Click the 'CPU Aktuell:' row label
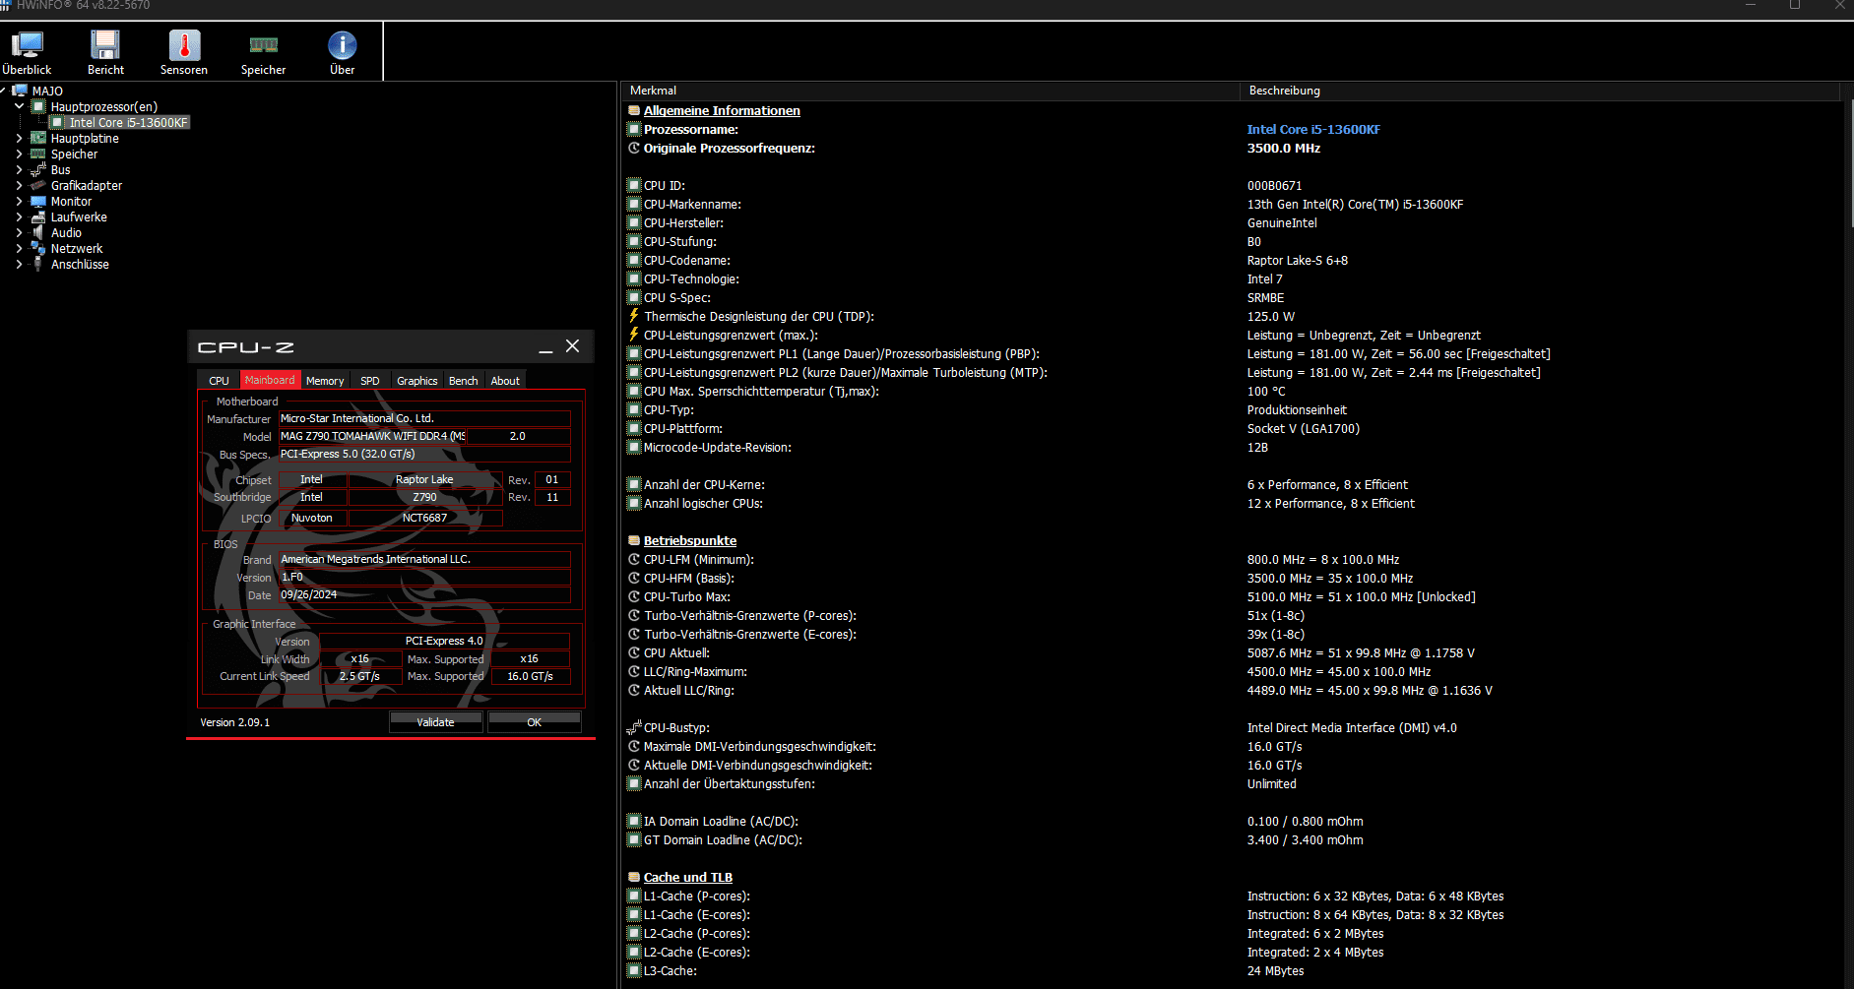 click(676, 652)
